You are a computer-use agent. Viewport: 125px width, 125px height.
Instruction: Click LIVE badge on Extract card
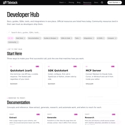pyautogui.click(x=38, y=114)
